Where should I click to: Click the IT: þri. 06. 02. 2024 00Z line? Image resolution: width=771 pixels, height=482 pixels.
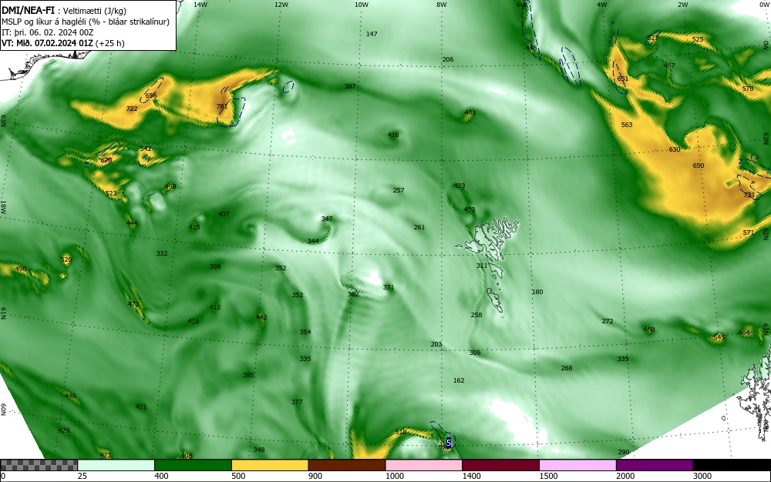click(47, 32)
